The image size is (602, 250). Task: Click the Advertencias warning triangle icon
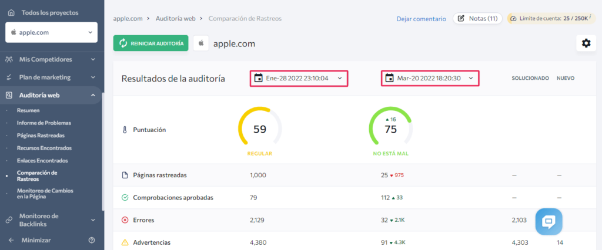(125, 243)
